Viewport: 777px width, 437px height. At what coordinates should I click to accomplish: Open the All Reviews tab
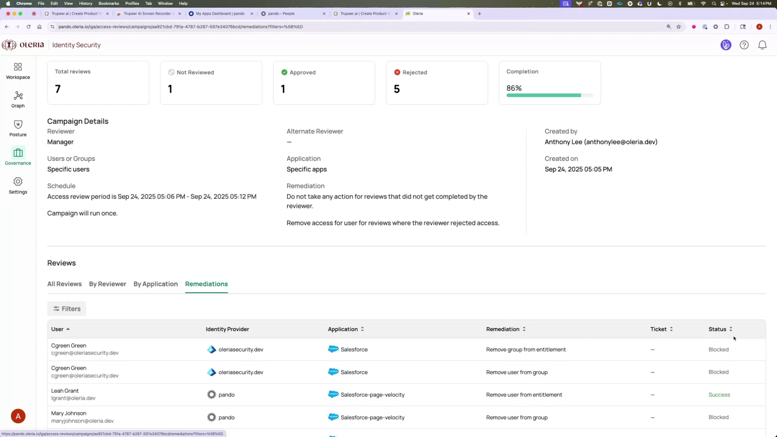coord(64,284)
